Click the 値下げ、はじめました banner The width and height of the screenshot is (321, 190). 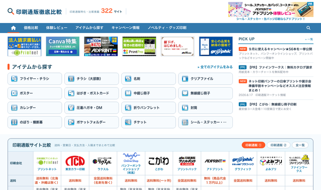(178, 46)
